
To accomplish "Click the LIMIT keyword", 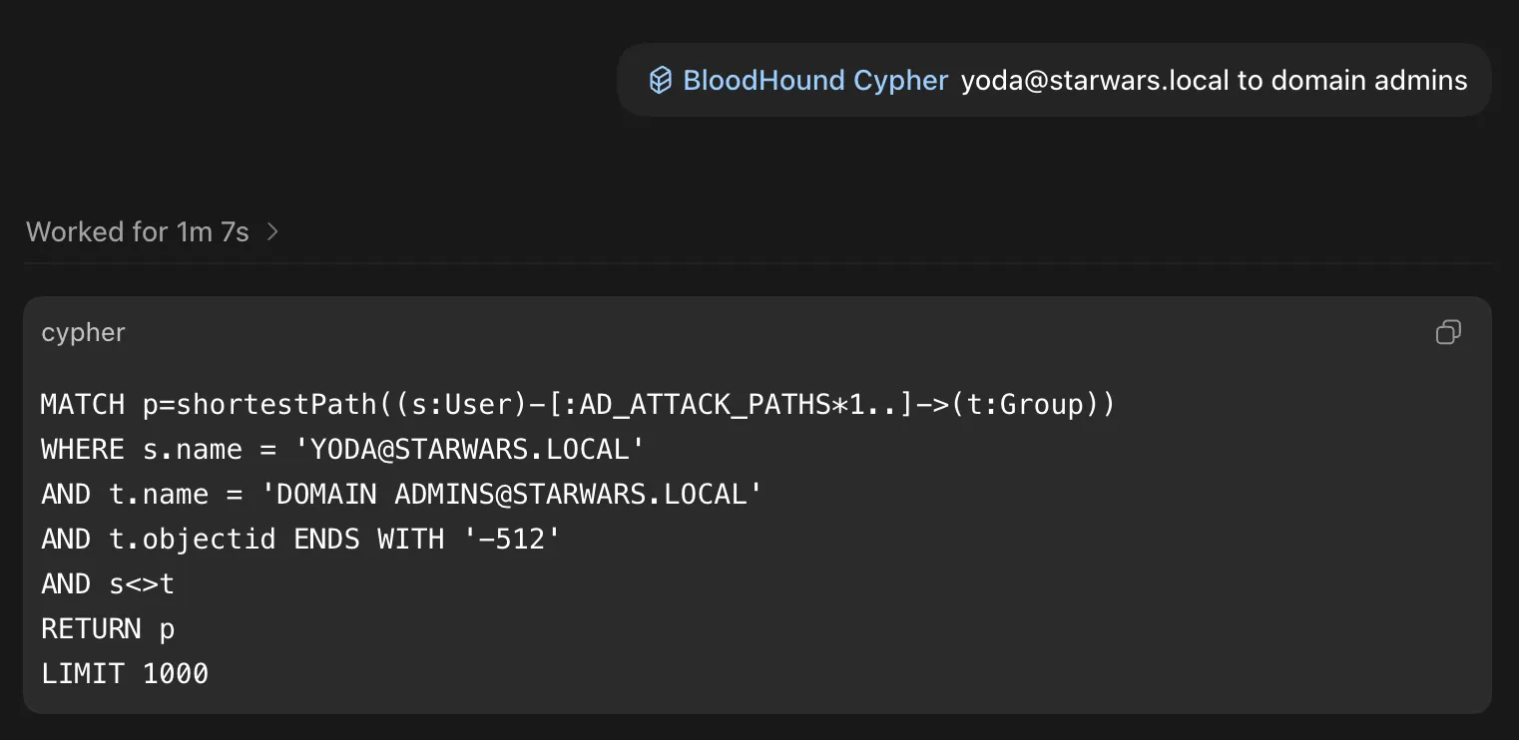I will pyautogui.click(x=83, y=673).
